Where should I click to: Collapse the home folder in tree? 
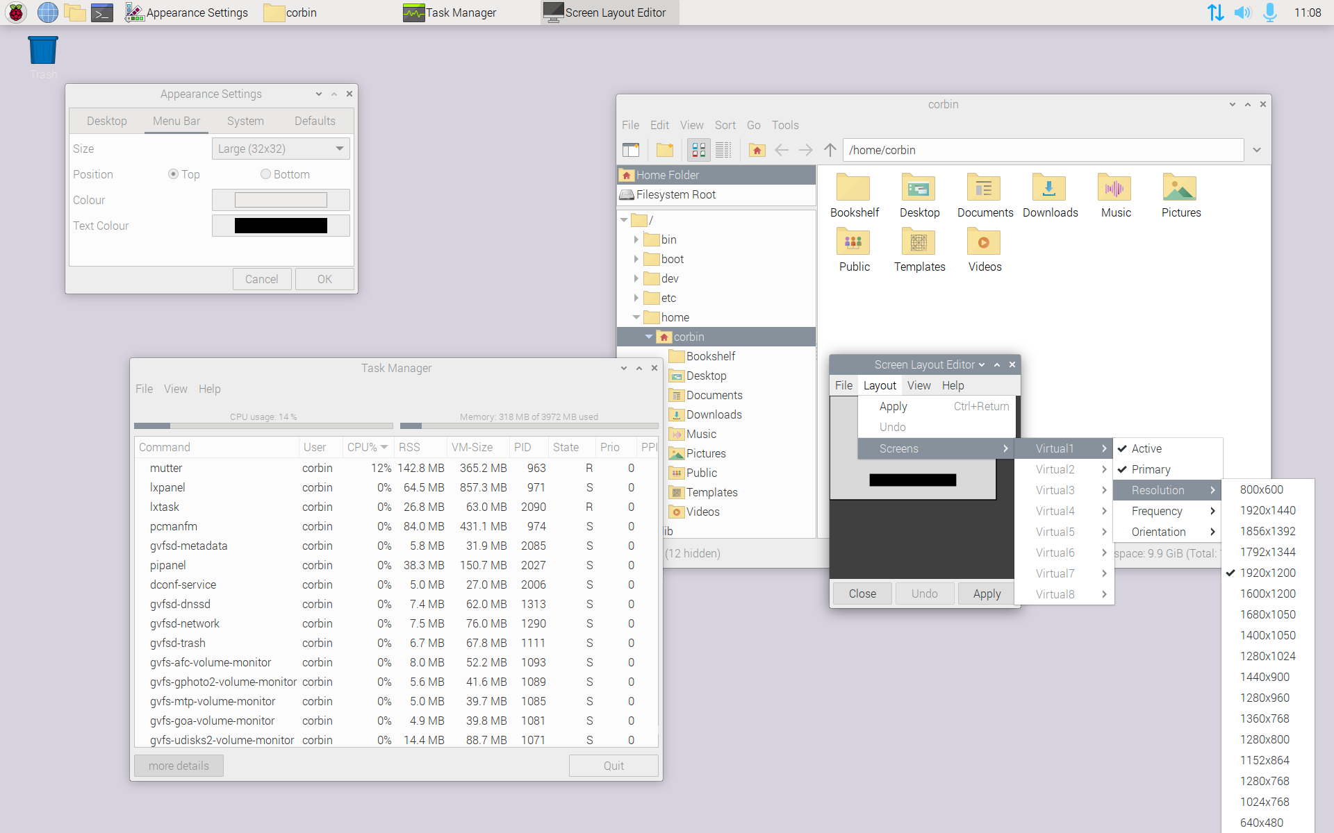point(636,317)
